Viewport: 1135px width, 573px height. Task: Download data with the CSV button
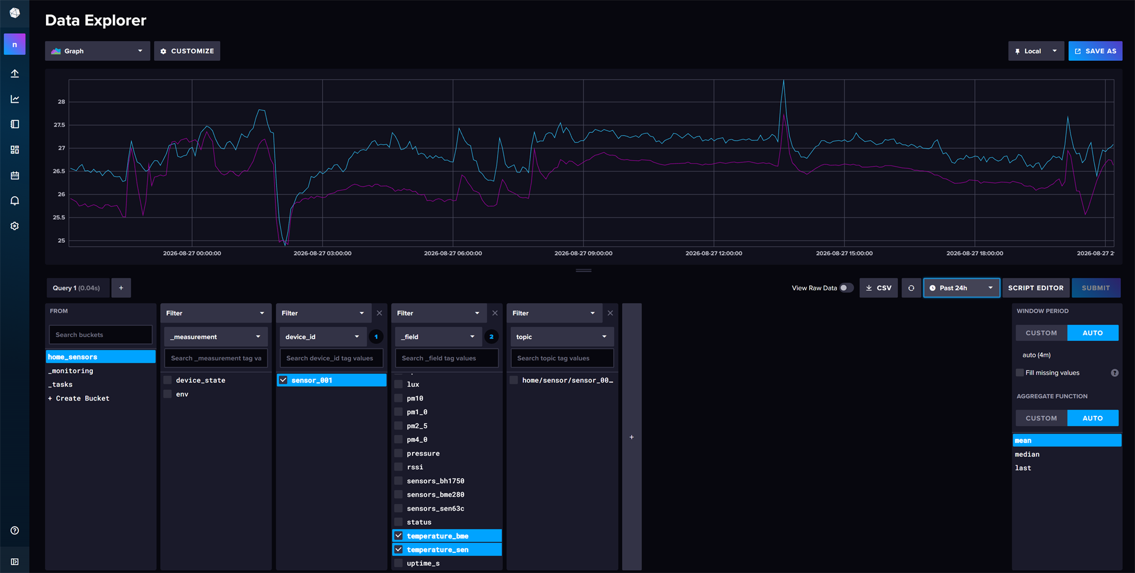tap(878, 288)
